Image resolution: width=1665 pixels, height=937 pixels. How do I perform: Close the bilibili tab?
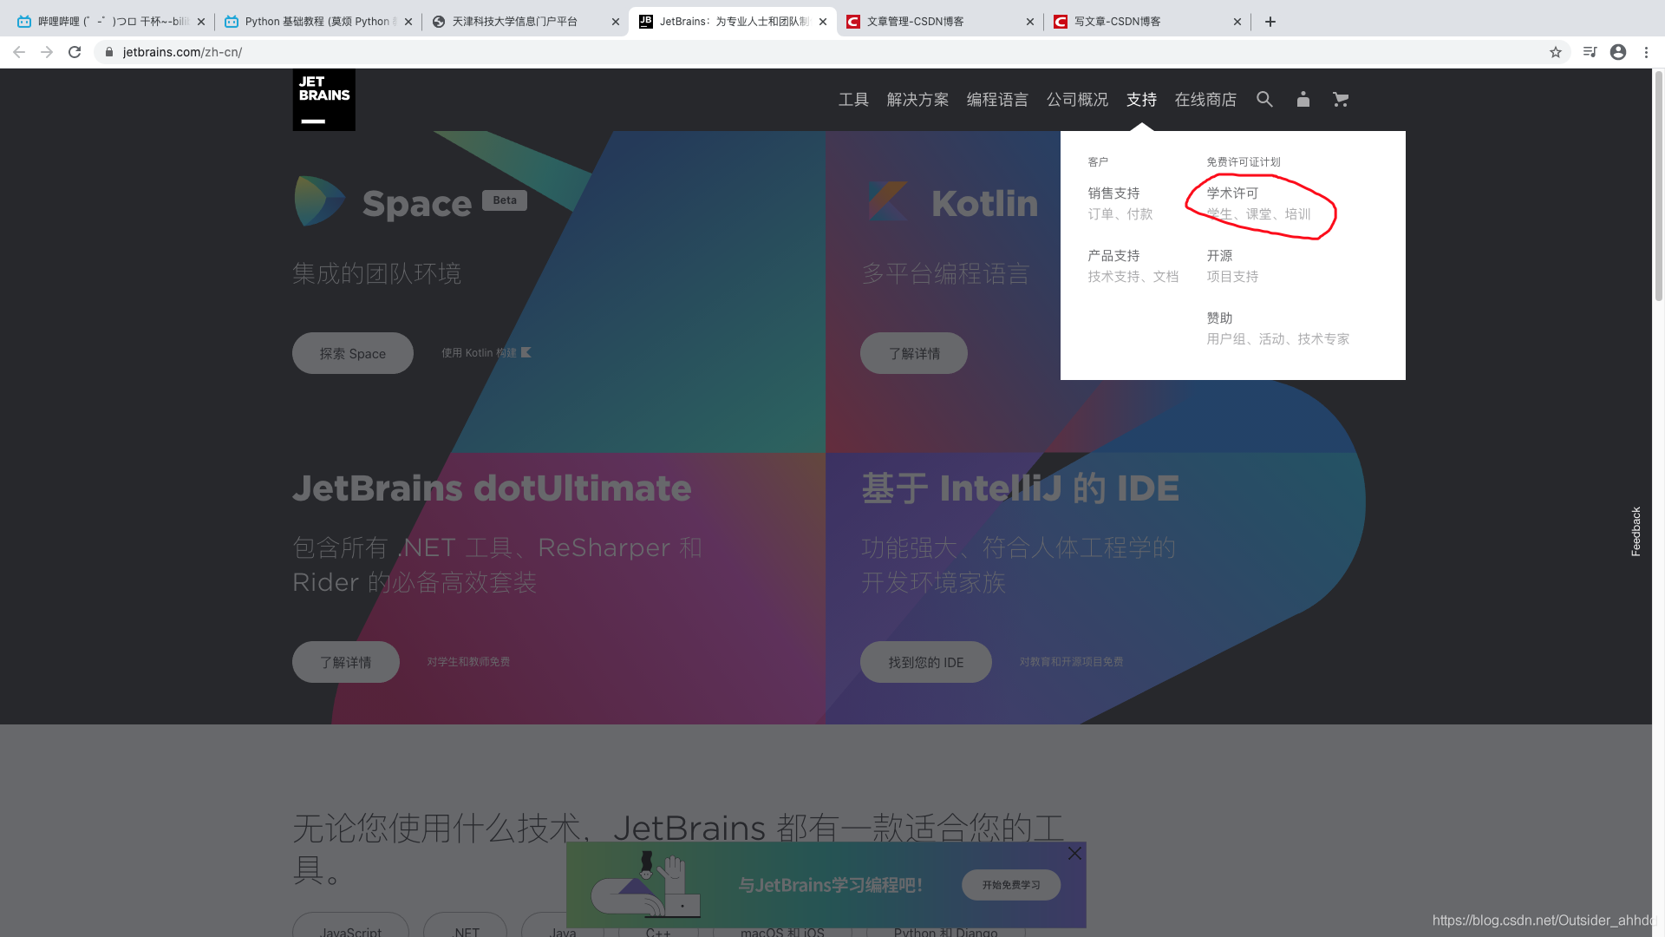(201, 22)
